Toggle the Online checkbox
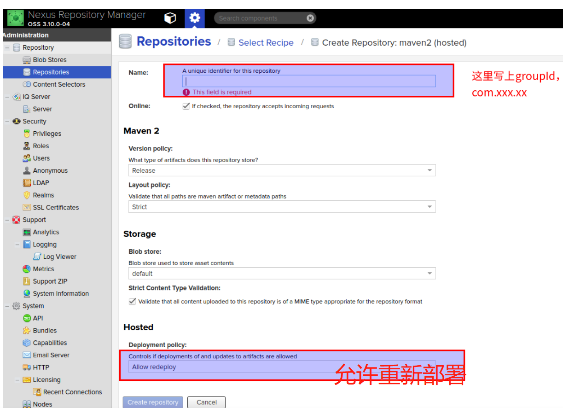This screenshot has height=408, width=563. (x=186, y=106)
